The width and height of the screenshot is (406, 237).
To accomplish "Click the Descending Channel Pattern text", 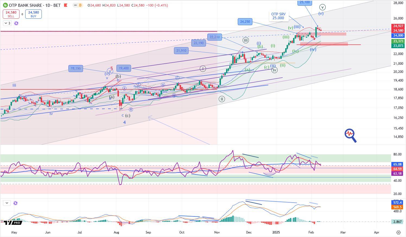I will pyautogui.click(x=150, y=90).
